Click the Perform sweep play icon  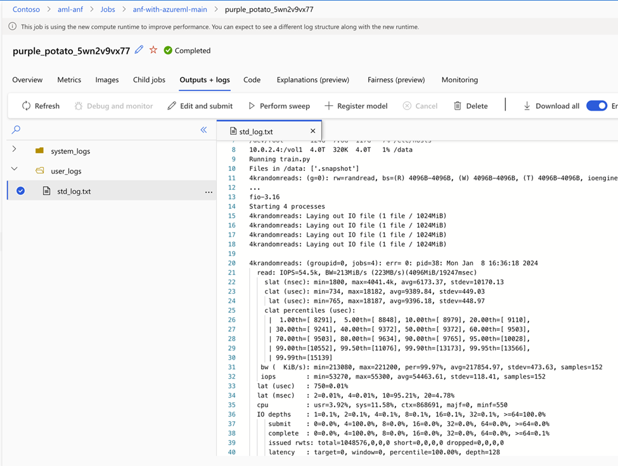pos(252,106)
